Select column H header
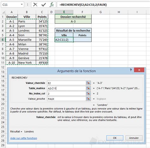The image size is (150, 148). tap(119, 12)
